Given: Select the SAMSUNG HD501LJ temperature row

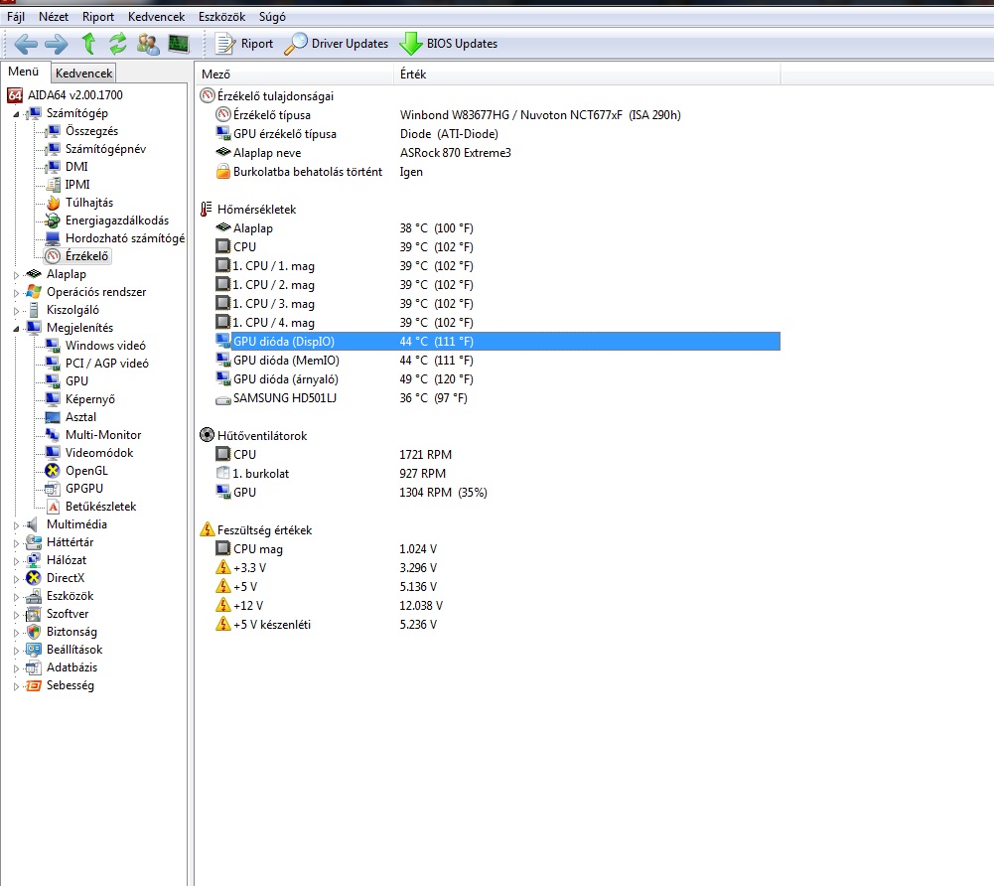Looking at the screenshot, I should [x=497, y=397].
